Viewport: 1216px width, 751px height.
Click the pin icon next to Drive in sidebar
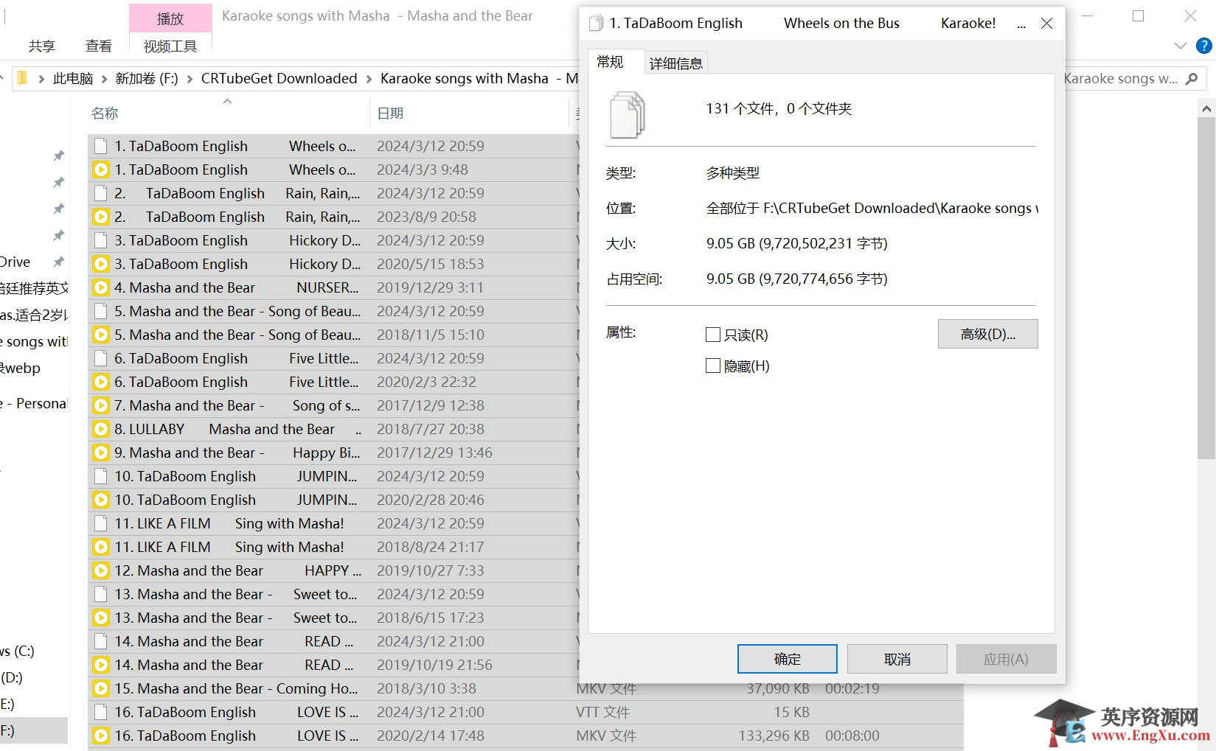pos(59,262)
